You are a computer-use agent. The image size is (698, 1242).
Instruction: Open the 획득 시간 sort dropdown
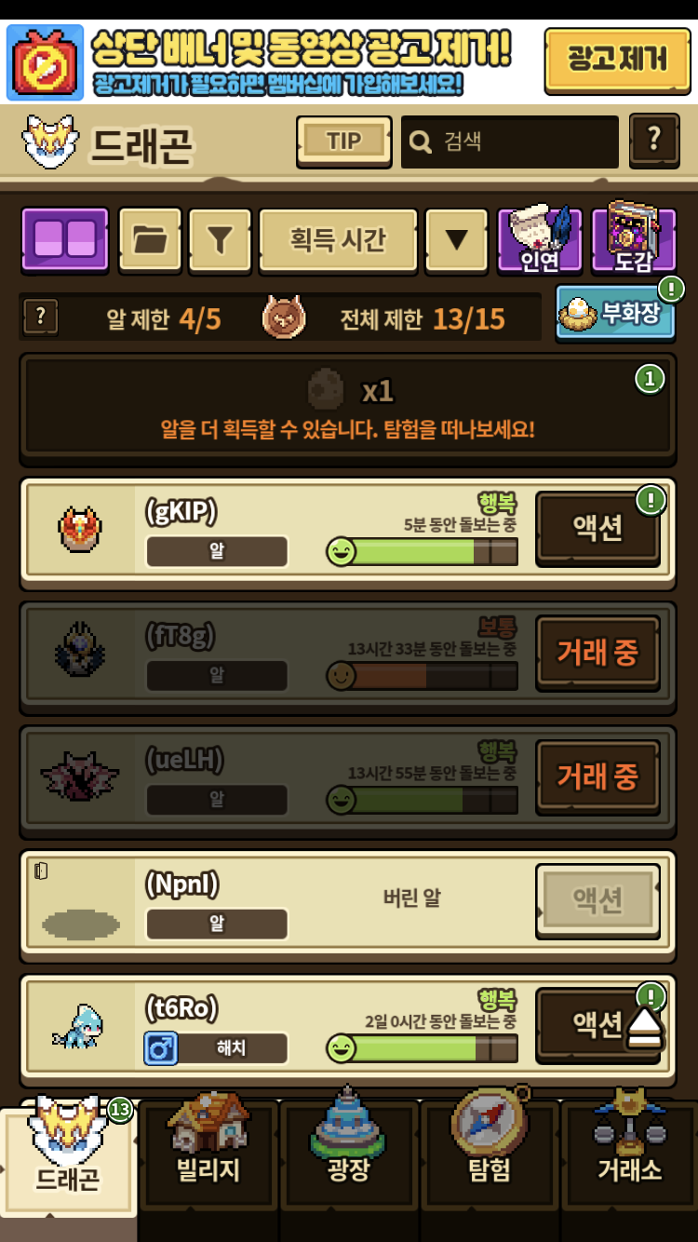pyautogui.click(x=337, y=239)
